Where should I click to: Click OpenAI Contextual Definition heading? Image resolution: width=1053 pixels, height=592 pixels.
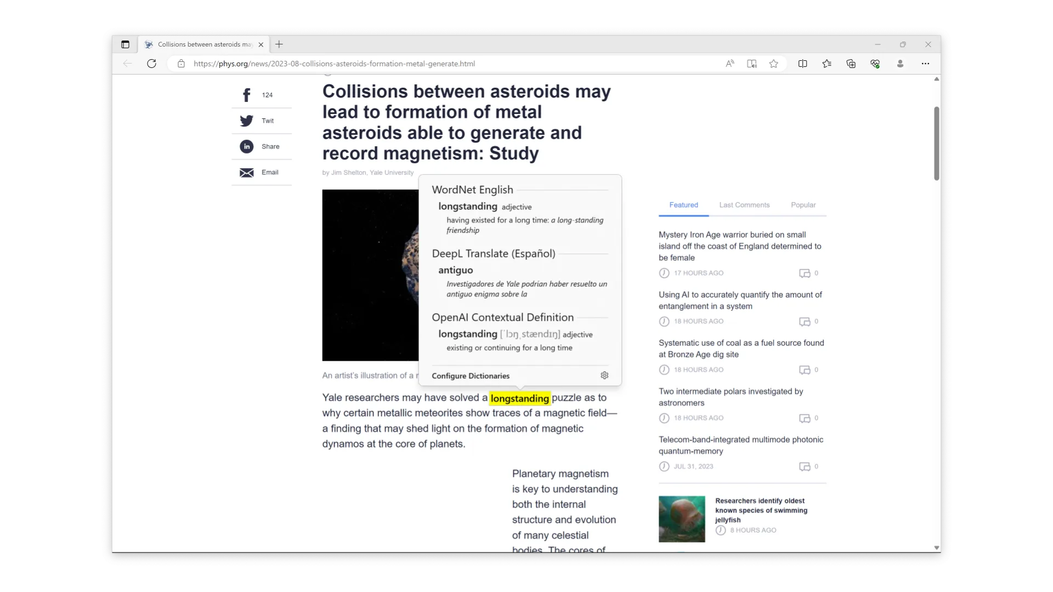tap(502, 317)
